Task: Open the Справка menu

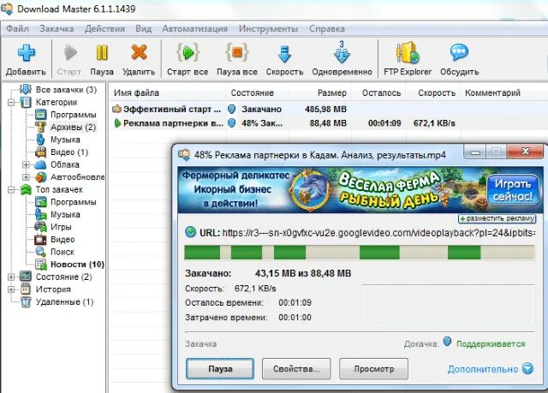Action: click(x=327, y=28)
